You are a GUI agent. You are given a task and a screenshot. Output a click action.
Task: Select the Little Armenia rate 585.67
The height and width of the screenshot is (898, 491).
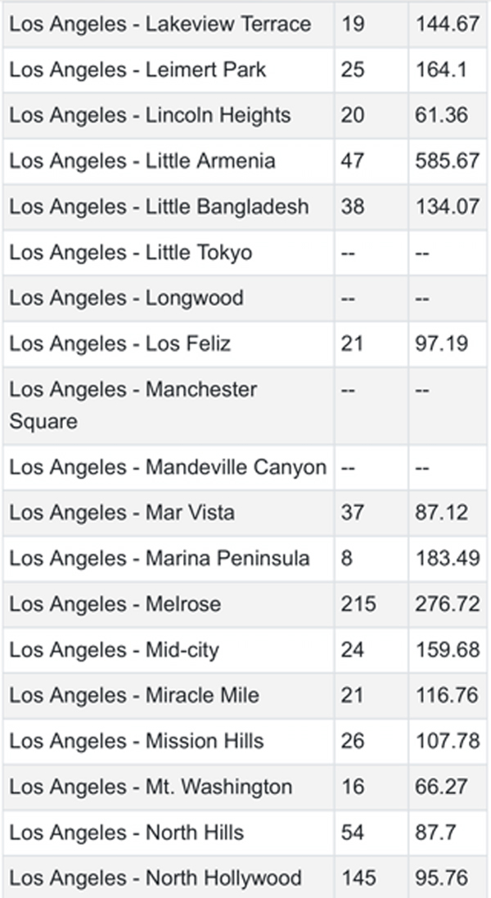click(447, 161)
